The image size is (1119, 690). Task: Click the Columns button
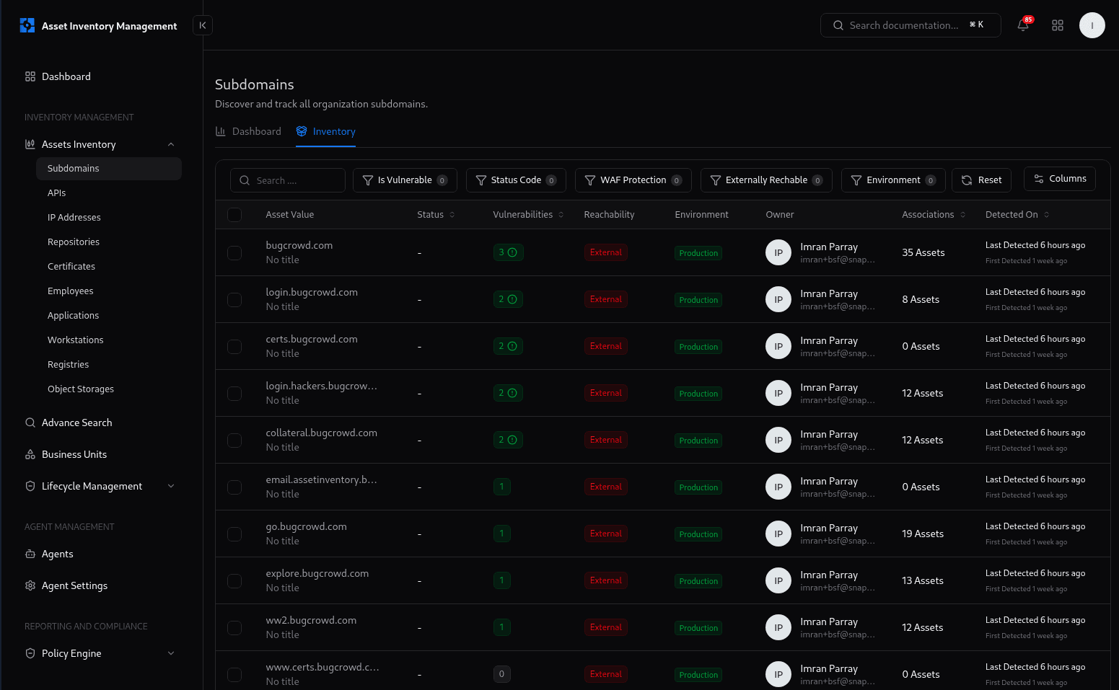1060,179
